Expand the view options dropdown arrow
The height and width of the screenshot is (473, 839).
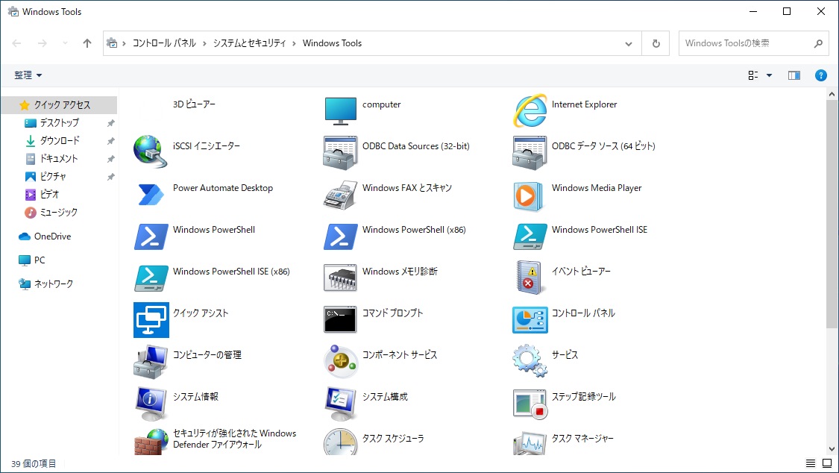[x=770, y=75]
